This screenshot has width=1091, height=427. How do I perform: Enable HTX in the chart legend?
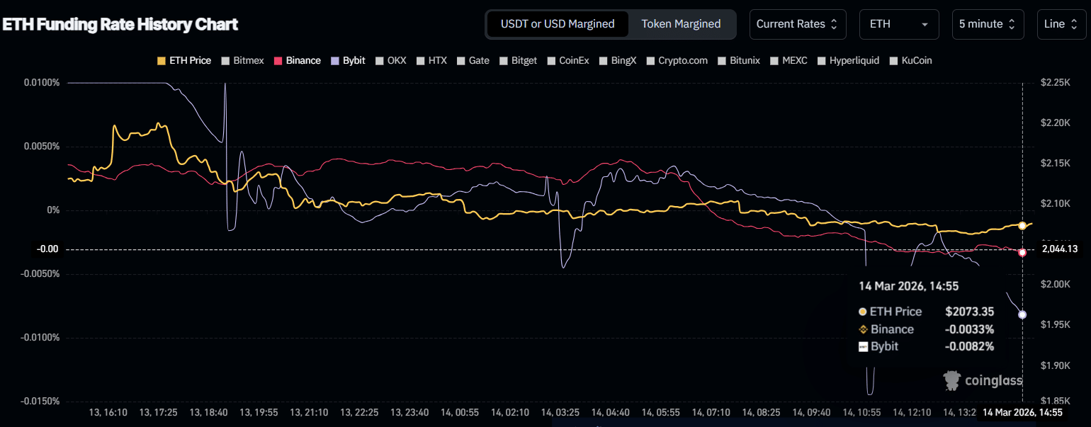(431, 61)
